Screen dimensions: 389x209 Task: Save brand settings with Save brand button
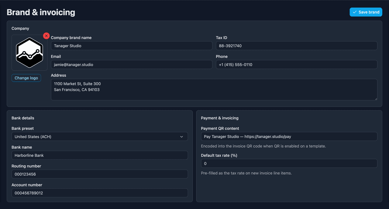click(x=366, y=12)
